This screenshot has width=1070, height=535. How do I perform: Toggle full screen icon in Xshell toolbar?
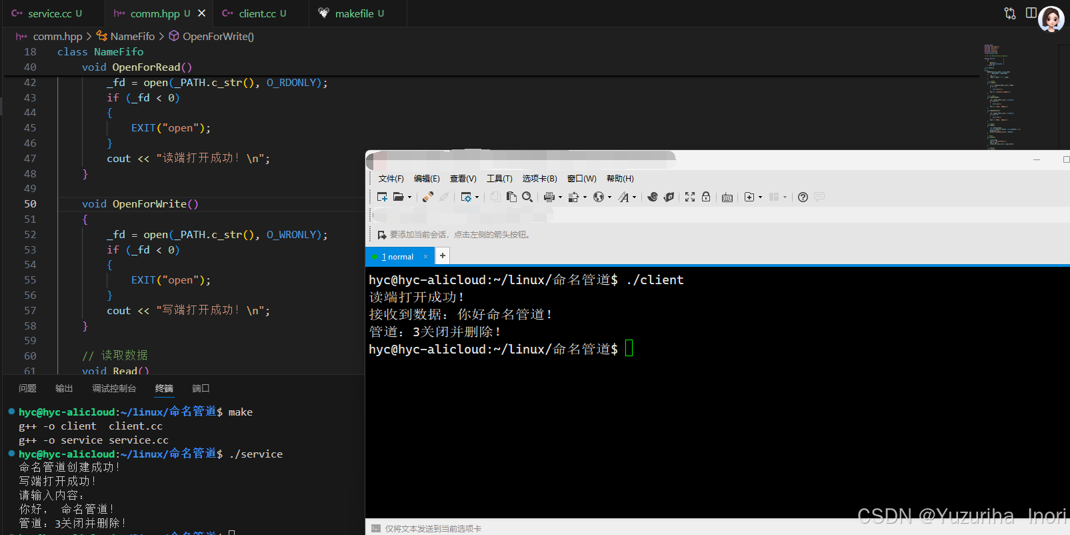(x=690, y=197)
